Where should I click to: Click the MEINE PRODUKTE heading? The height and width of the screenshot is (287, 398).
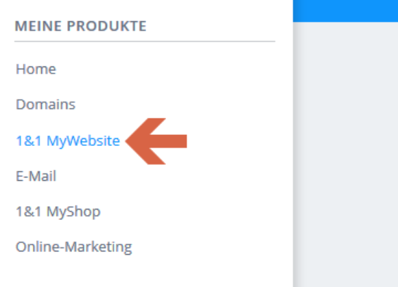coord(81,26)
